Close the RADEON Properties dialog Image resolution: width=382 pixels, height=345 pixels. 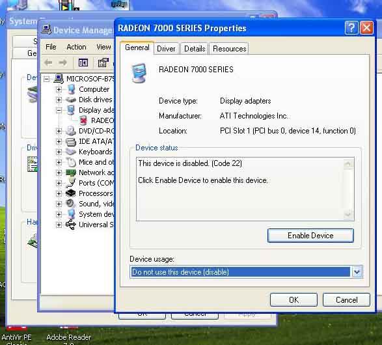[x=366, y=28]
